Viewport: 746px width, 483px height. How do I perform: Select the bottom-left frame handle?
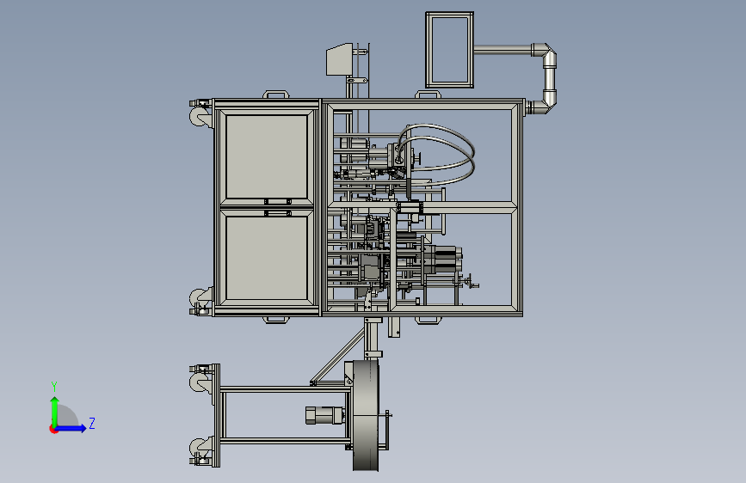point(276,320)
